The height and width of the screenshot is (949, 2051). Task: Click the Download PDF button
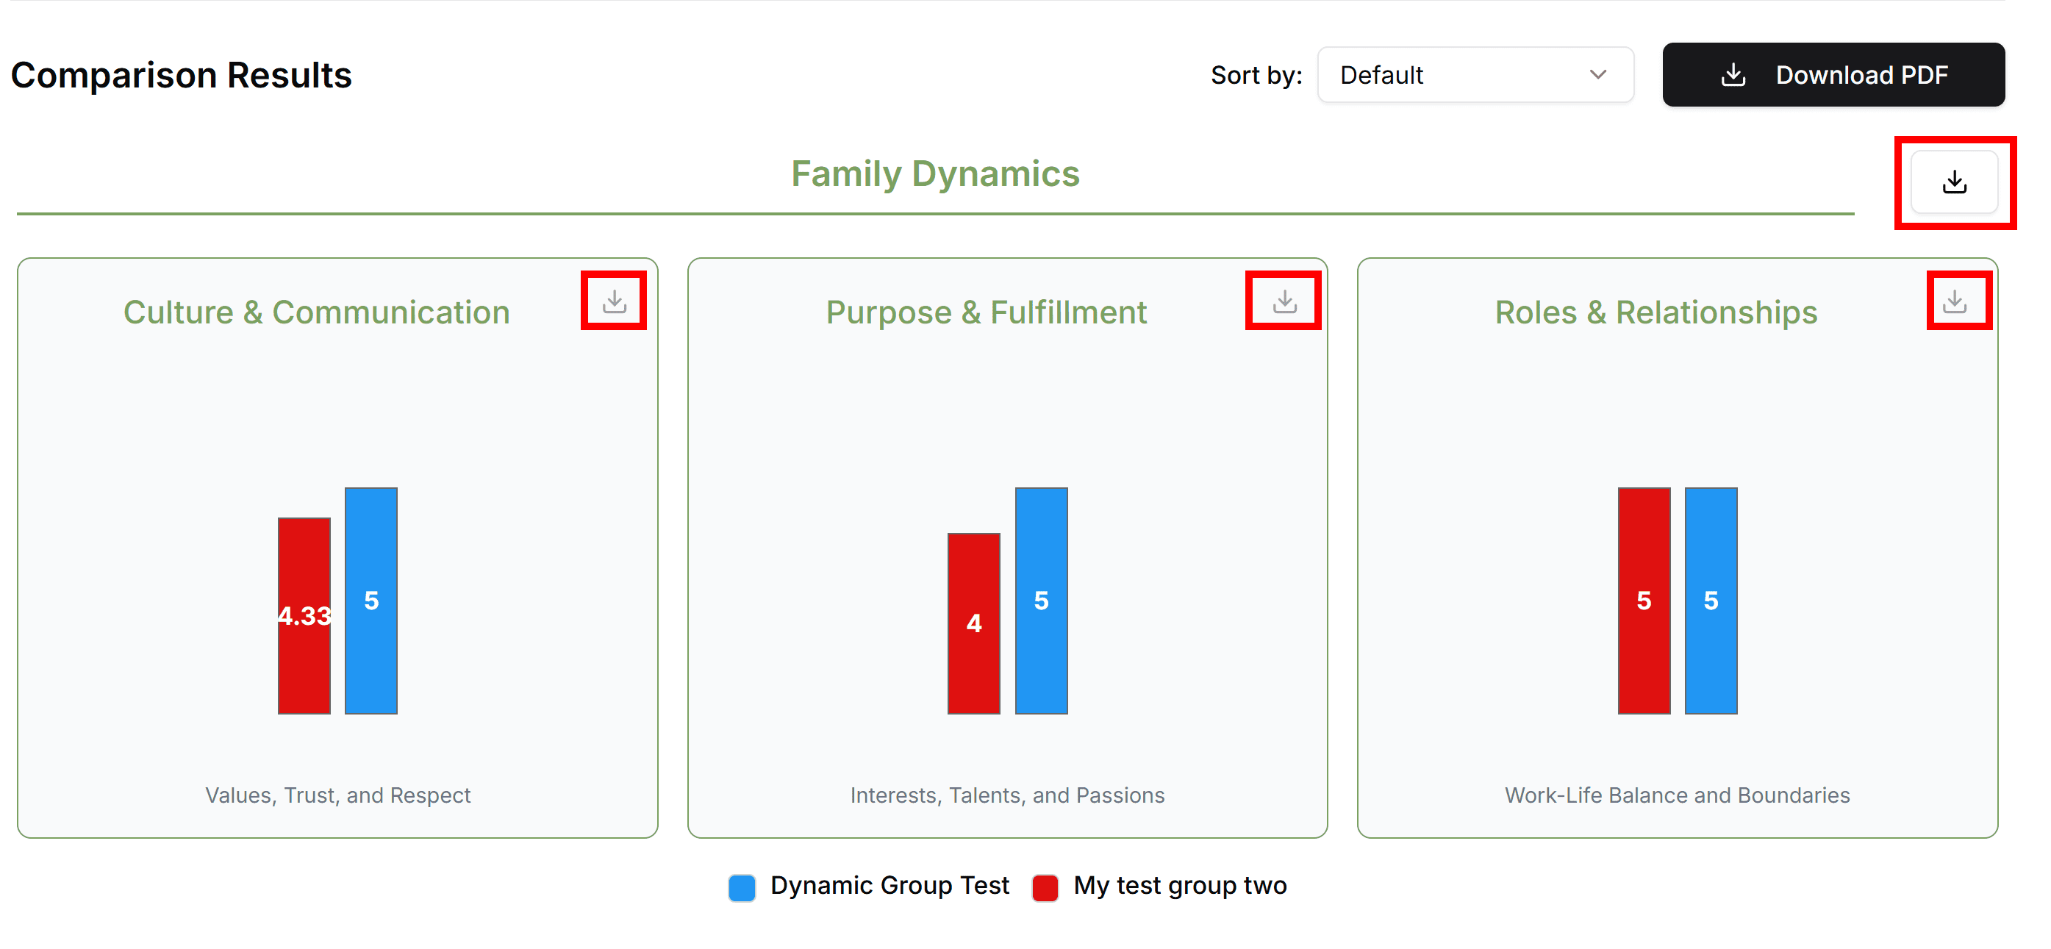click(1833, 75)
